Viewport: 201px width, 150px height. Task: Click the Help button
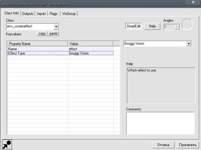tap(152, 26)
